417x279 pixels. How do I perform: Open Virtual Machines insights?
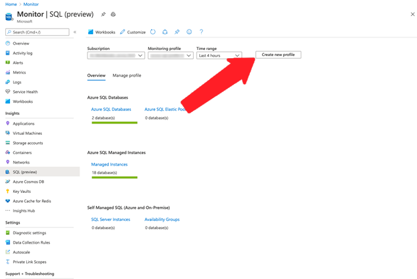click(x=27, y=133)
